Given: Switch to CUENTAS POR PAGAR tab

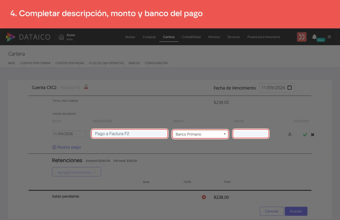Looking at the screenshot, I should [x=70, y=63].
